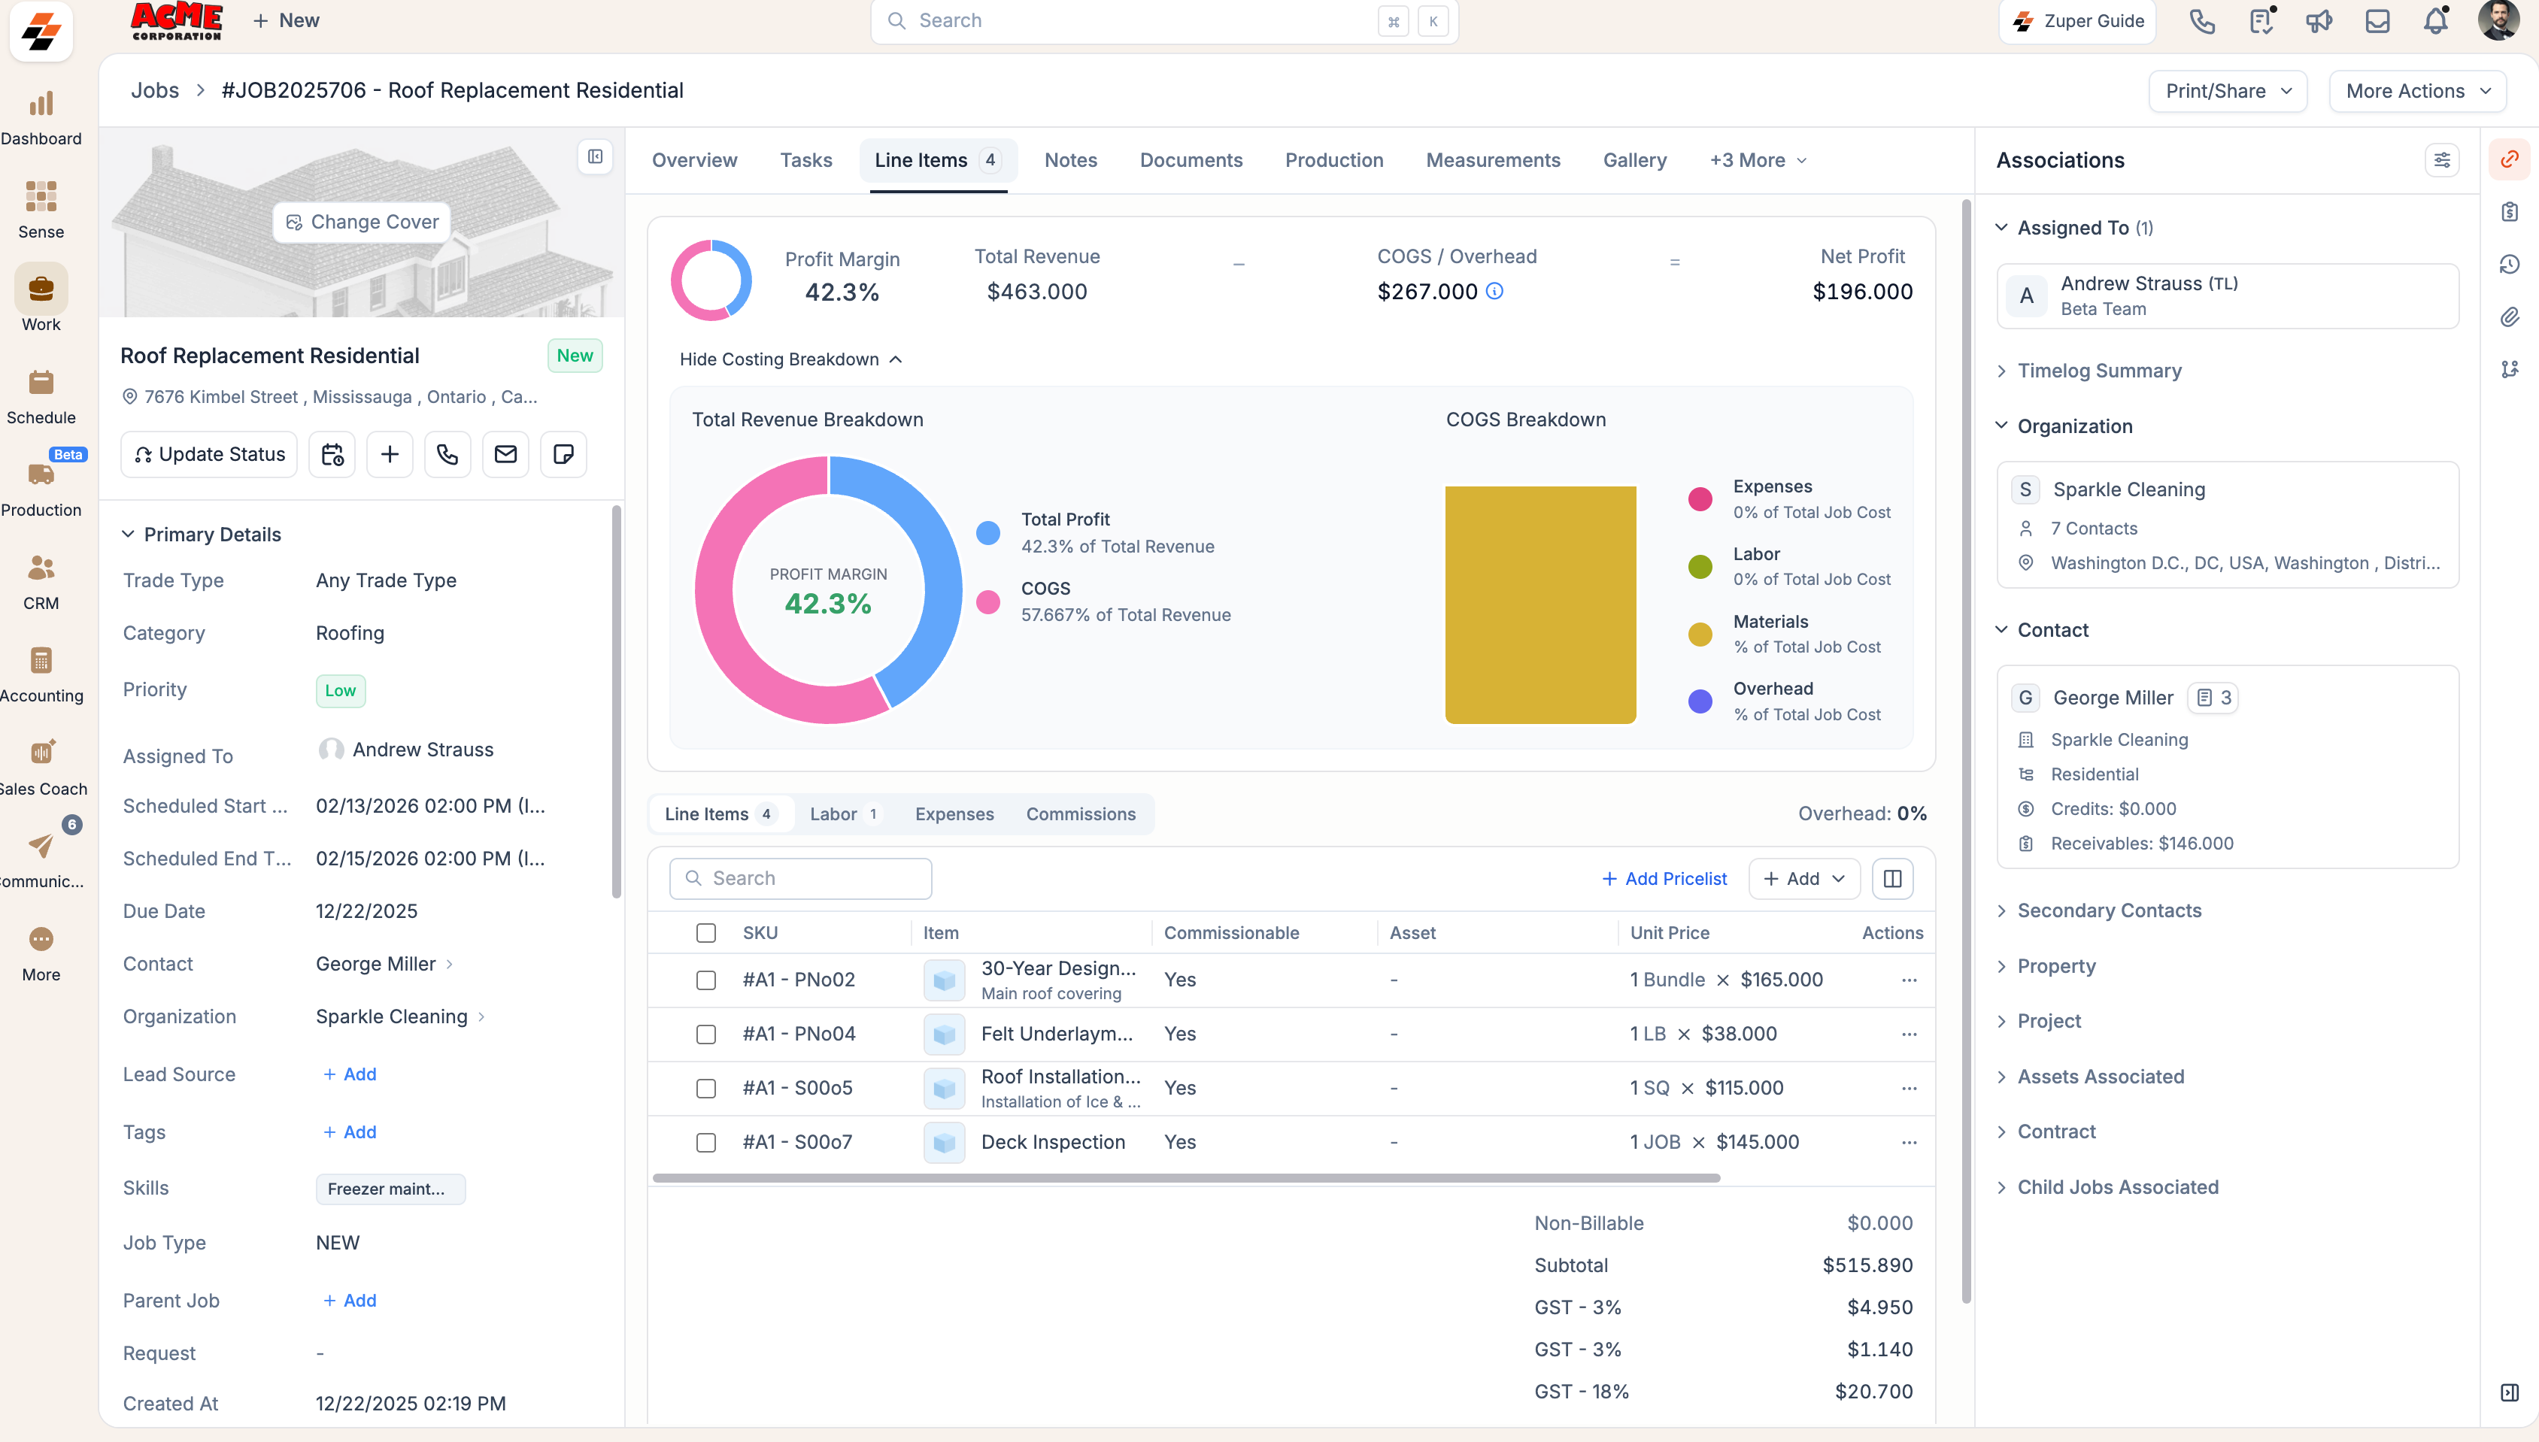
Task: Open the Sales Coach sidebar icon
Action: pos(41,753)
